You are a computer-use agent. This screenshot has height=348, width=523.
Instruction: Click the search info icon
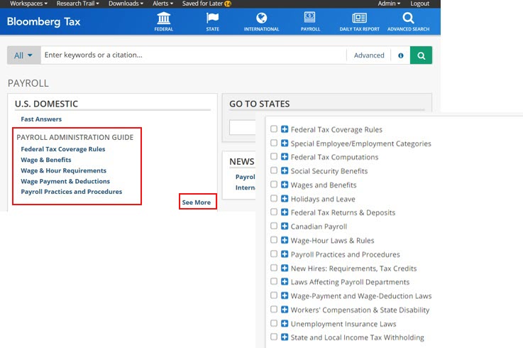click(x=401, y=55)
